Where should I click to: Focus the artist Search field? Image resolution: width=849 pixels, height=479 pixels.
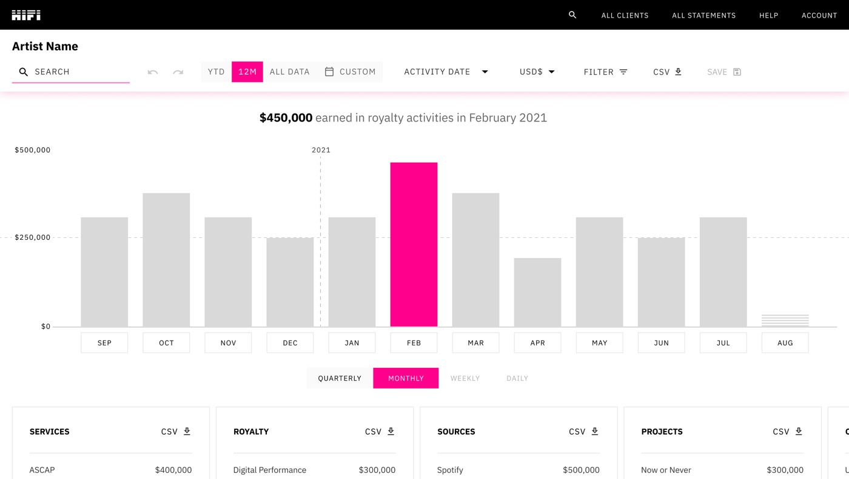[71, 72]
